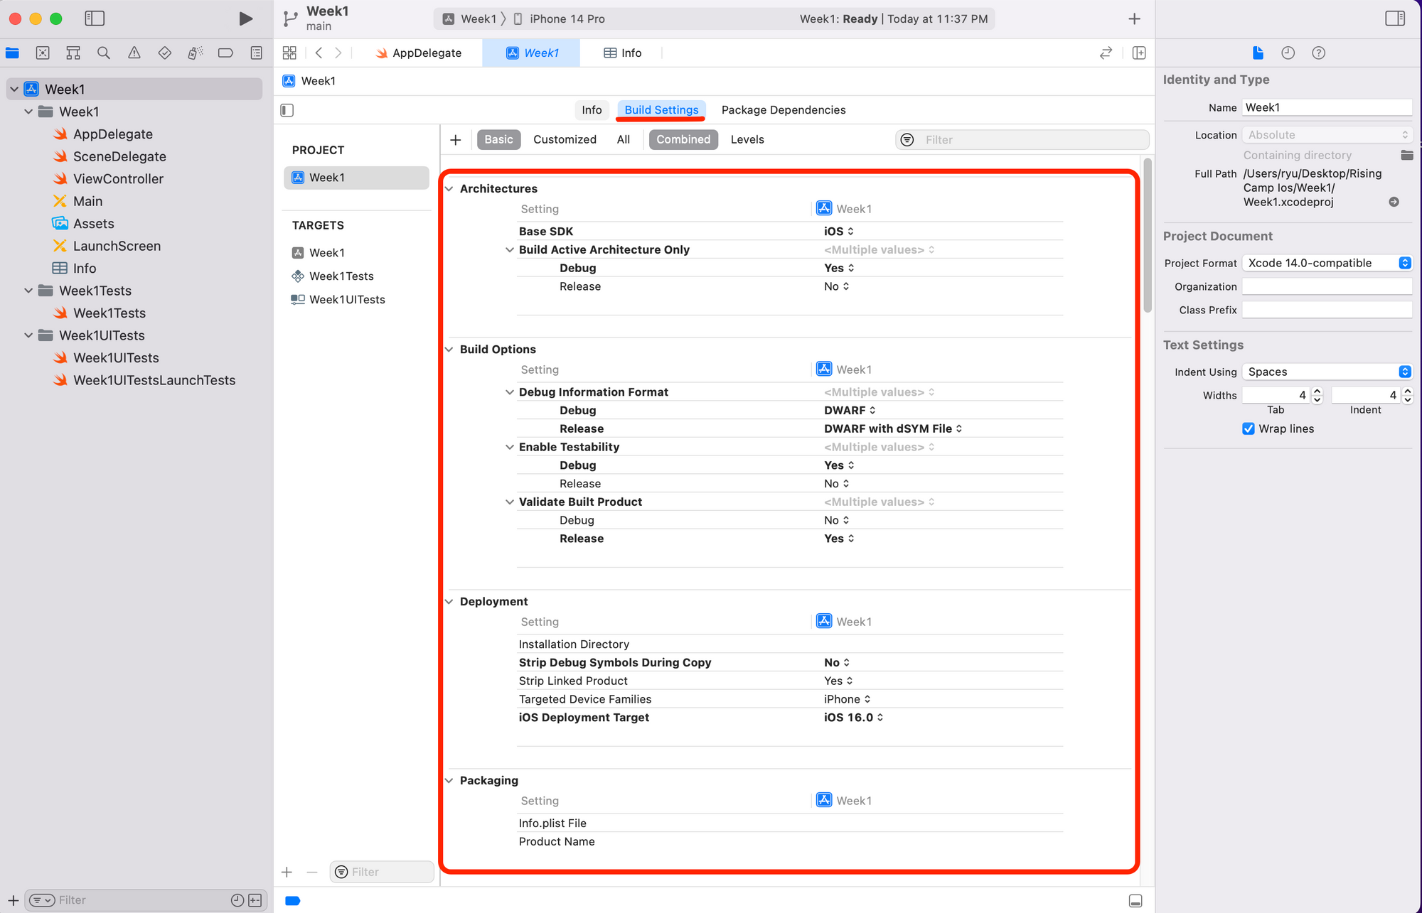Image resolution: width=1422 pixels, height=913 pixels.
Task: Switch to Combined view
Action: tap(683, 139)
